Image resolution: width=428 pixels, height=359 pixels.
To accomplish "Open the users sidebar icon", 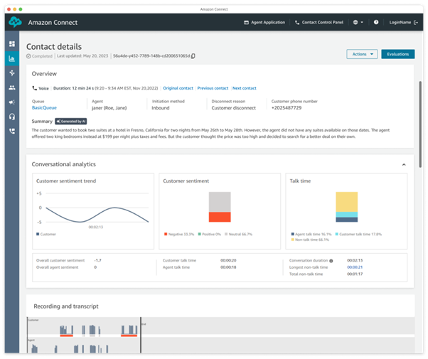I will [x=12, y=87].
